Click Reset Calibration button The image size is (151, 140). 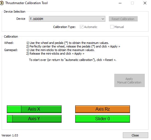[x=123, y=19]
